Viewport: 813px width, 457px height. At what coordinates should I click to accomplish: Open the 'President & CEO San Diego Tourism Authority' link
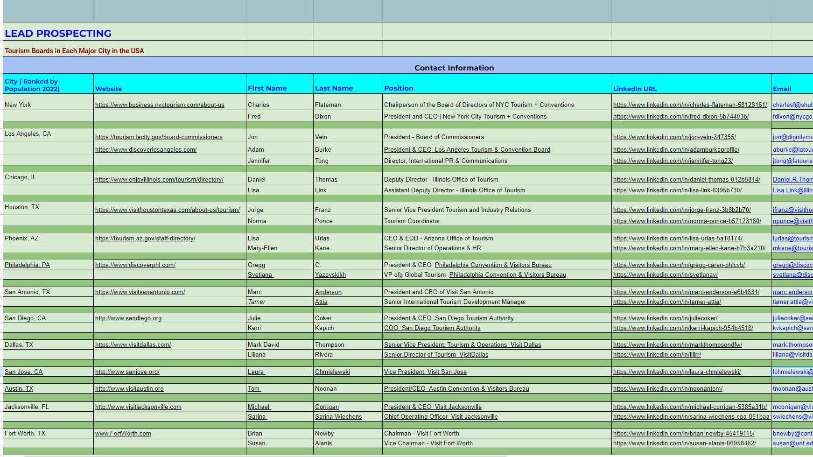[449, 318]
